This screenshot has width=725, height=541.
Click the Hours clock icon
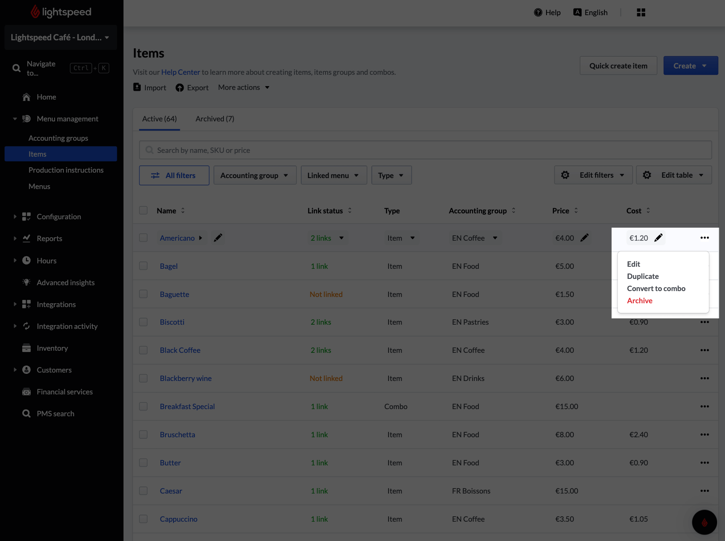point(26,260)
